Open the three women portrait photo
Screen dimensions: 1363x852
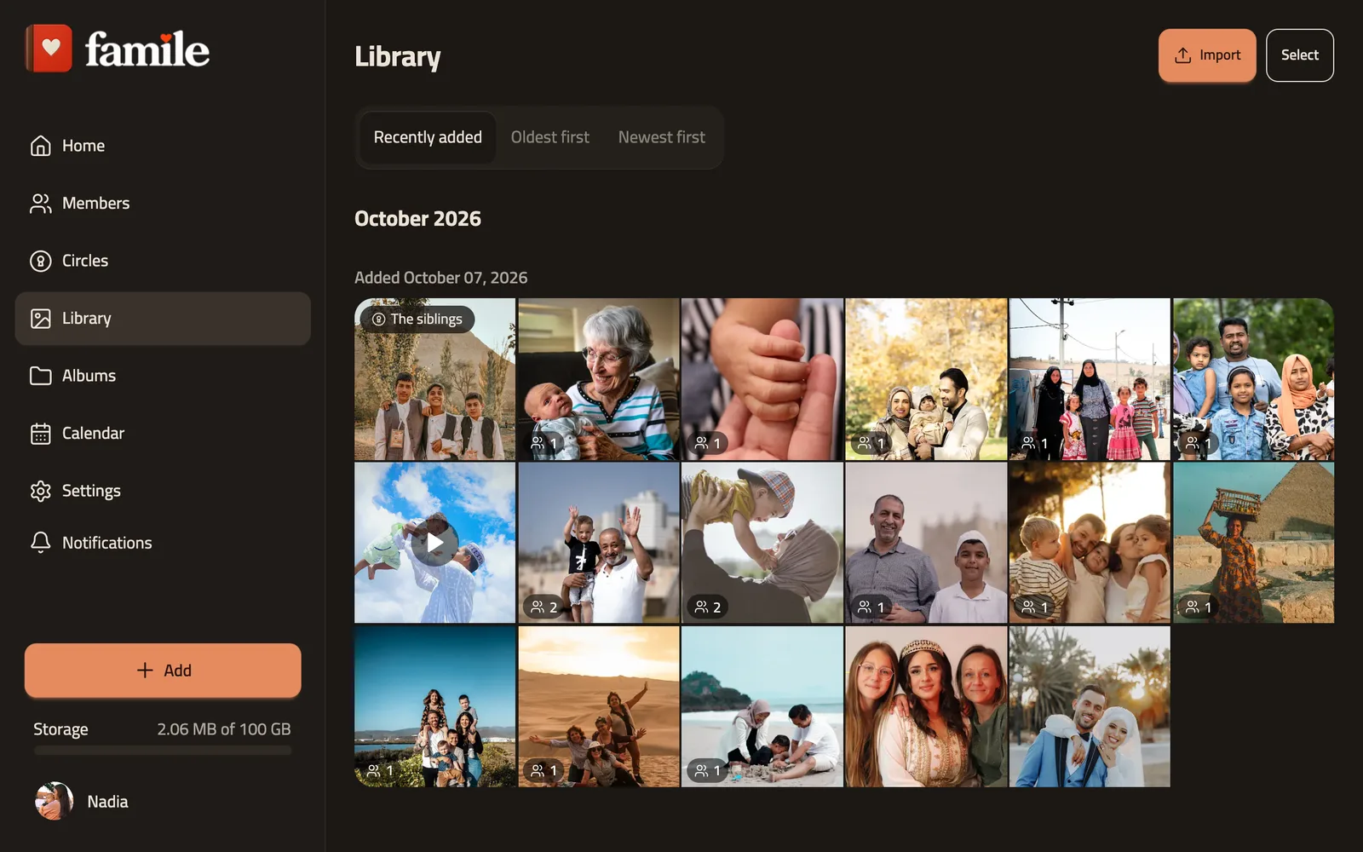tap(926, 706)
